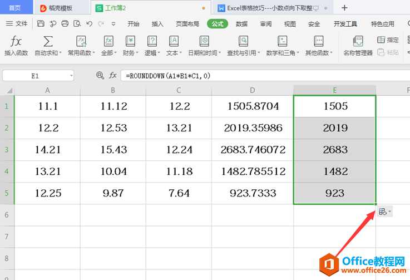This screenshot has height=280, width=410.
Task: Select column D header
Action: (253, 90)
